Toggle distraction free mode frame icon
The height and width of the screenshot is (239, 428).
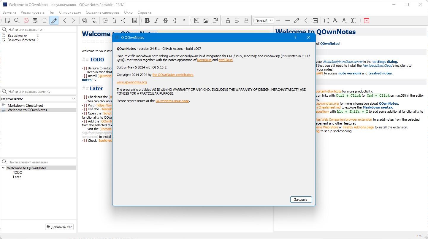click(x=326, y=20)
